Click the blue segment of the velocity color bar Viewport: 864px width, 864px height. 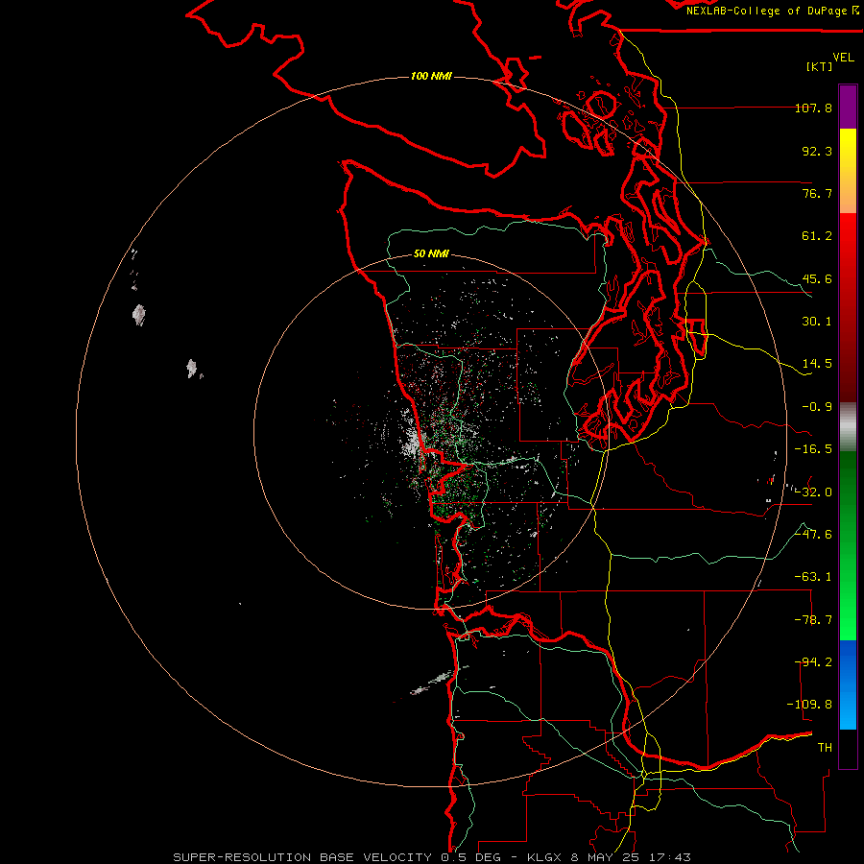coord(848,684)
